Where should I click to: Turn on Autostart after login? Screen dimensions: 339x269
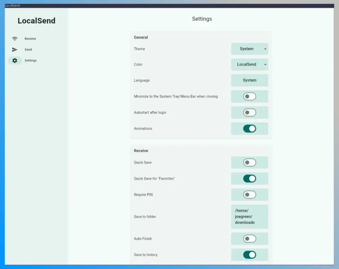pyautogui.click(x=249, y=112)
